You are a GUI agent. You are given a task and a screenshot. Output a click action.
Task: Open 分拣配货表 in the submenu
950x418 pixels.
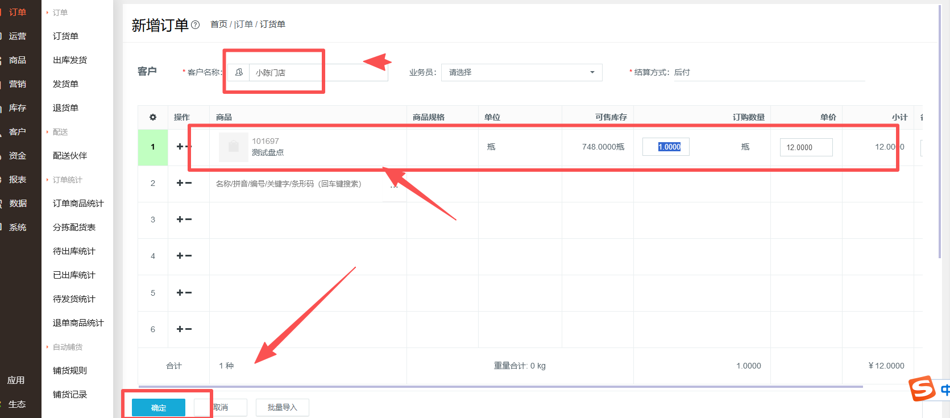pos(74,227)
